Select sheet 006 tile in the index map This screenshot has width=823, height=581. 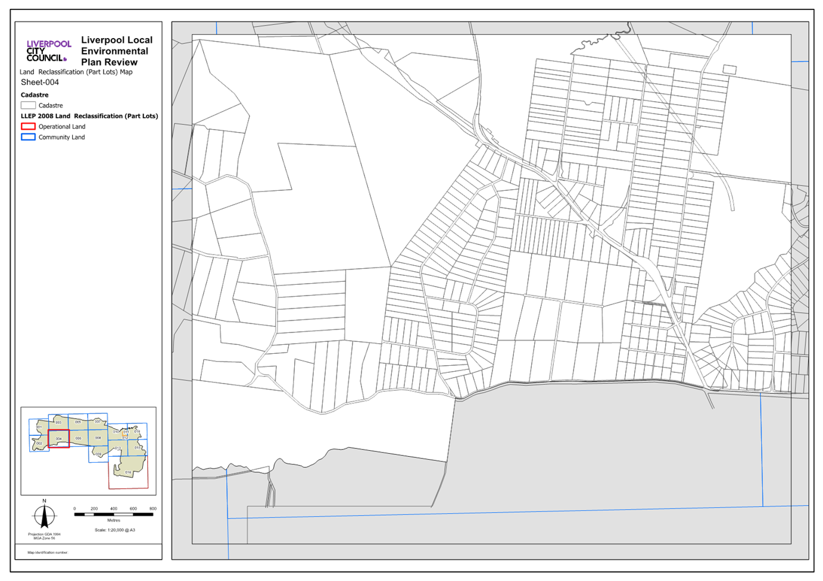click(x=79, y=438)
